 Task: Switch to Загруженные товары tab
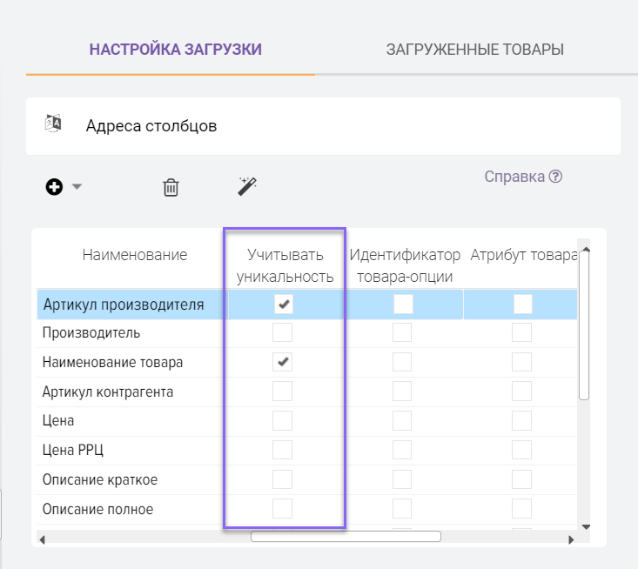pos(474,50)
